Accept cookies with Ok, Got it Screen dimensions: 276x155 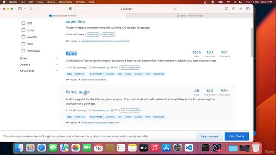tap(237, 136)
